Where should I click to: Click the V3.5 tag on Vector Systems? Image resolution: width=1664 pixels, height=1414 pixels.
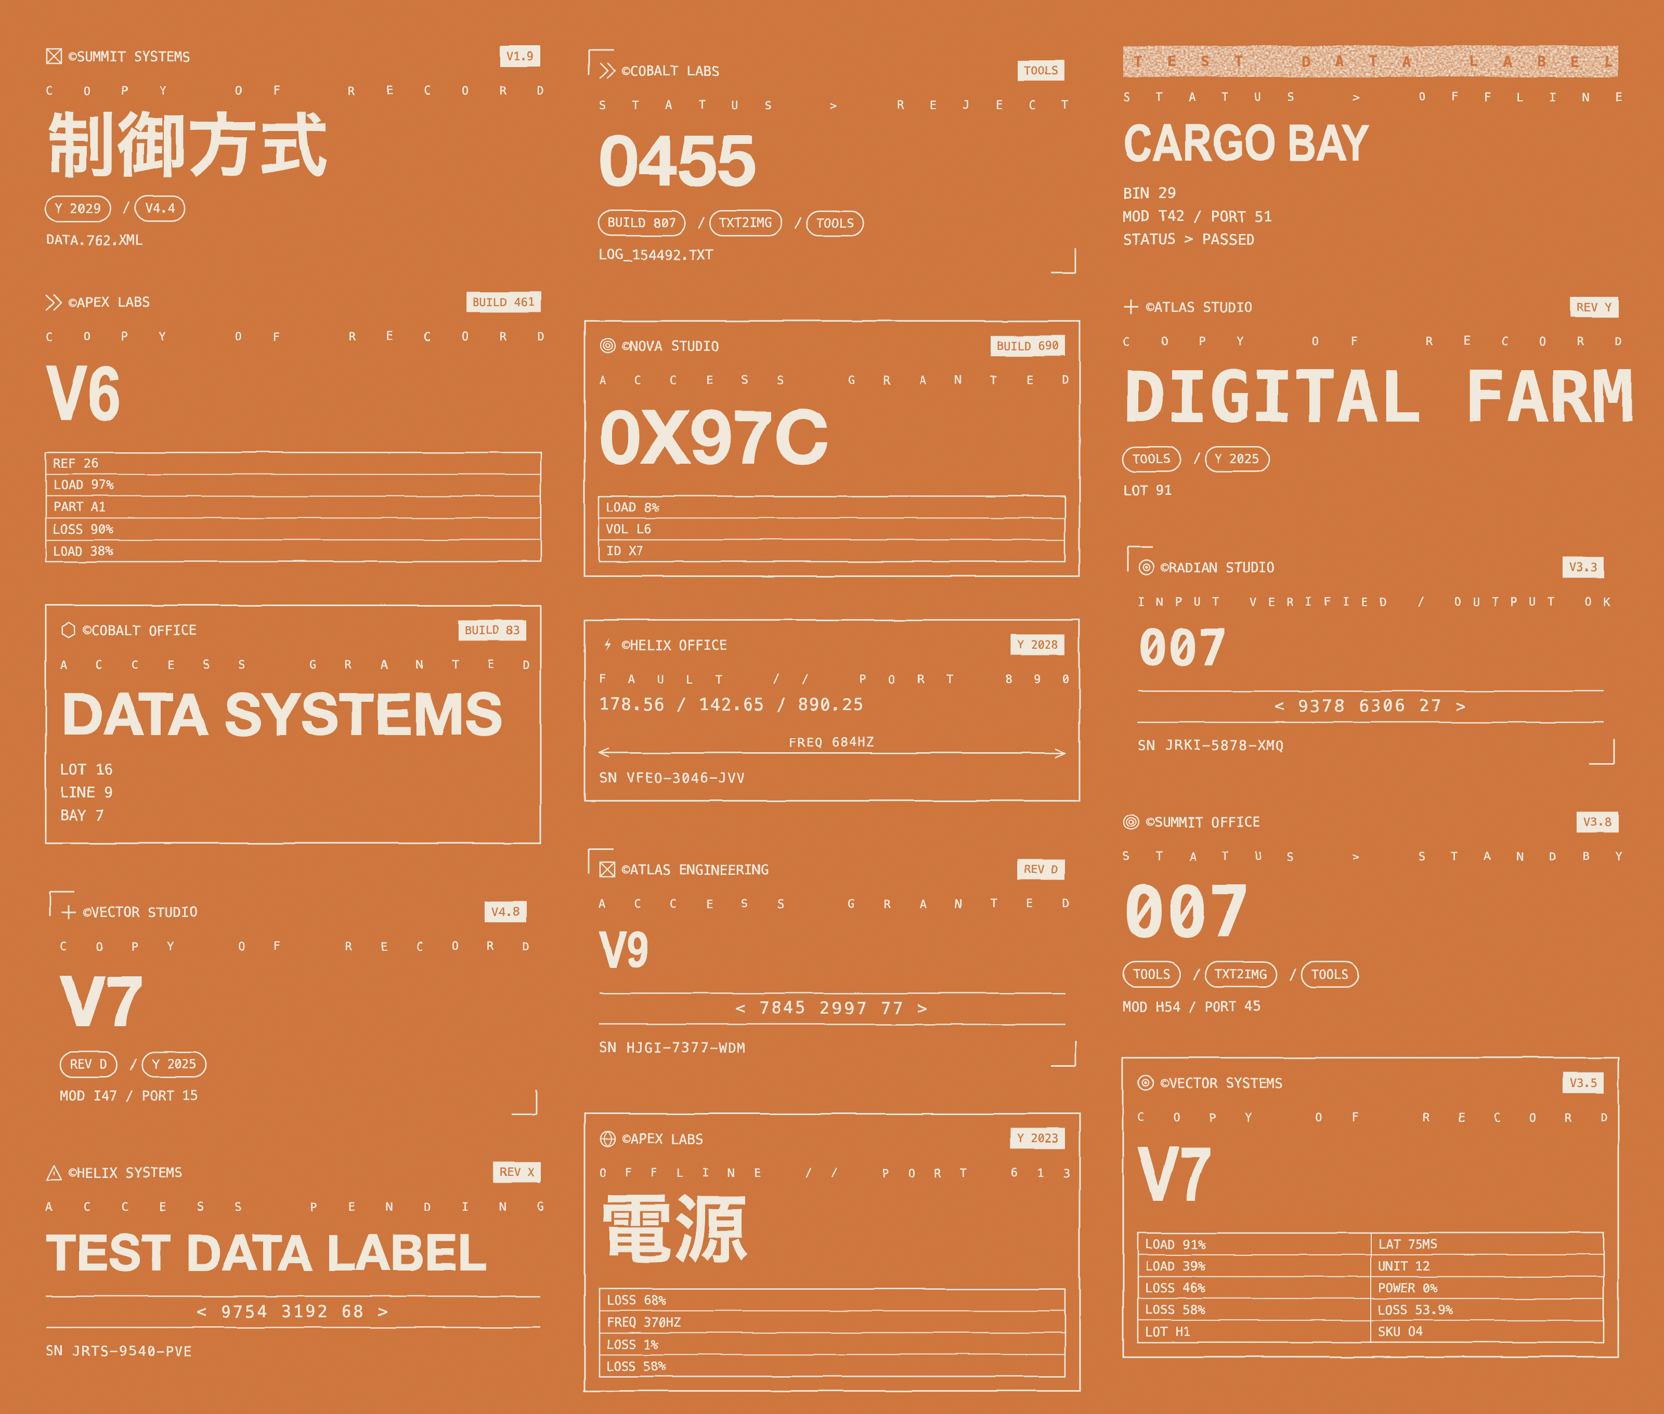tap(1583, 1083)
